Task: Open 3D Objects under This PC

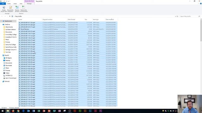Action: click(x=9, y=58)
